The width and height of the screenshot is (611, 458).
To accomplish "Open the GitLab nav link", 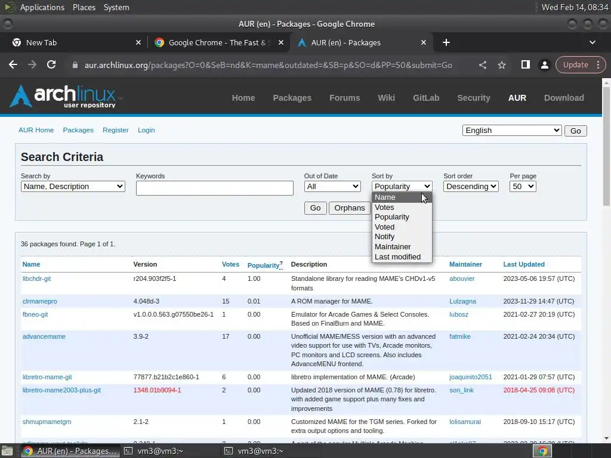I will (x=426, y=98).
